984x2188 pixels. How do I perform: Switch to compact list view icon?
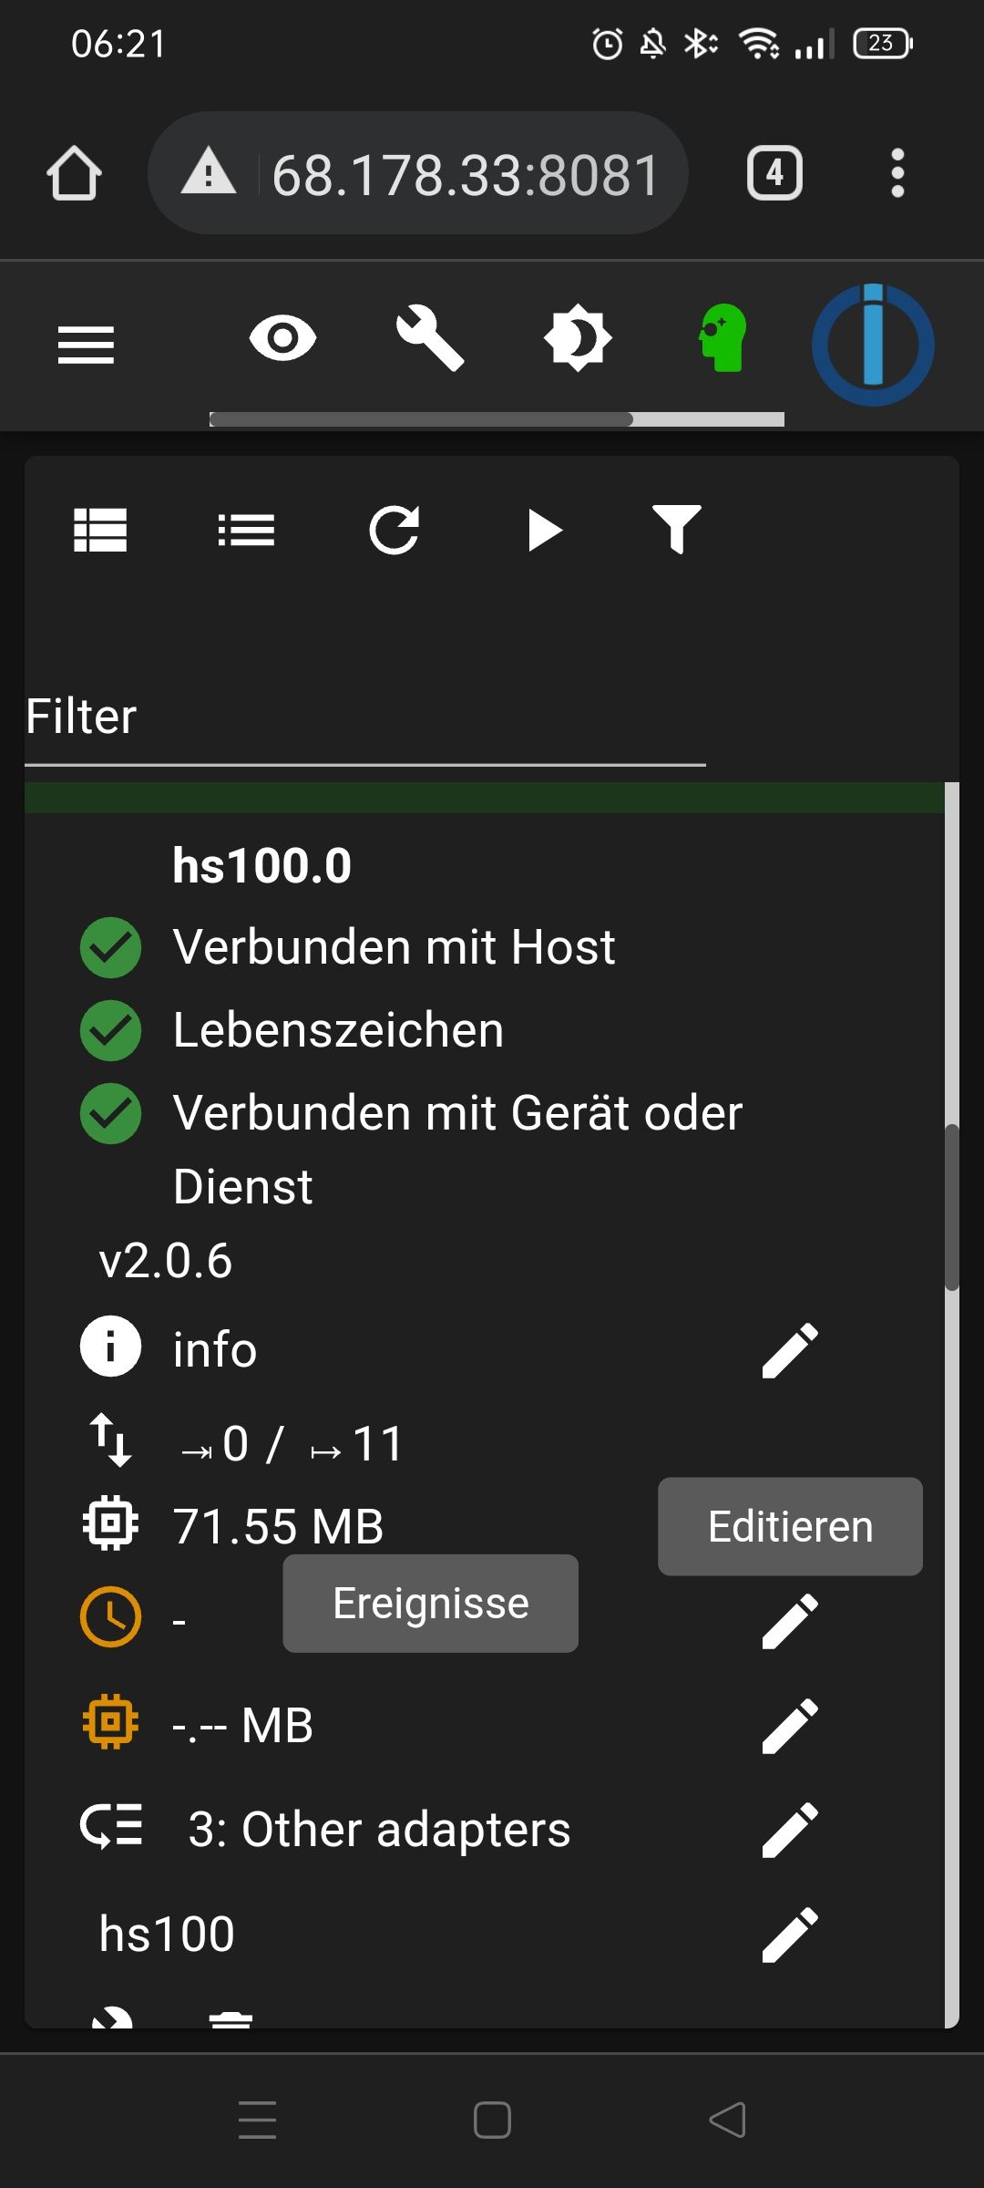pyautogui.click(x=247, y=530)
